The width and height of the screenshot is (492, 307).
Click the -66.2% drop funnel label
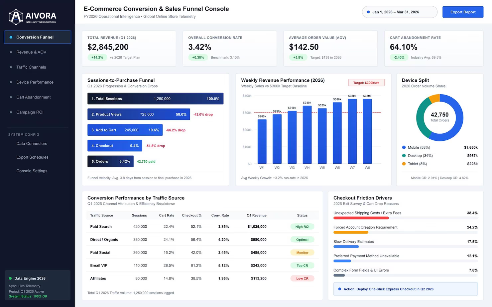coord(176,130)
